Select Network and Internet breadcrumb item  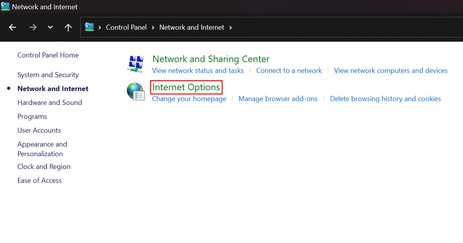191,27
